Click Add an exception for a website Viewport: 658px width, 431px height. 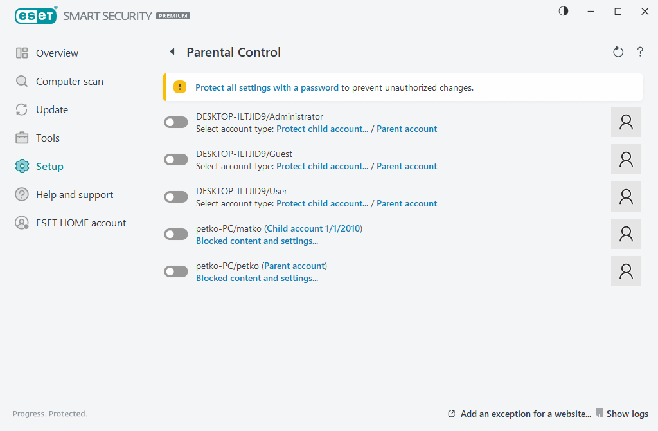525,414
